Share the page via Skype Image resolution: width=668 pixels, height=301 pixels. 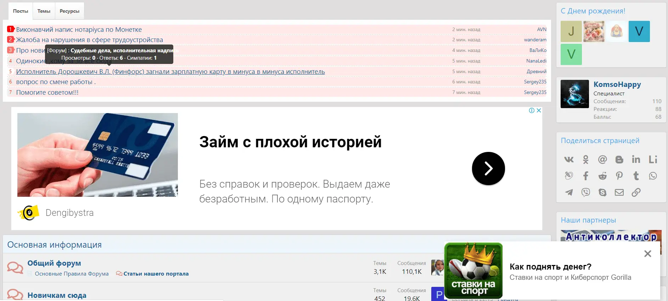pyautogui.click(x=602, y=192)
